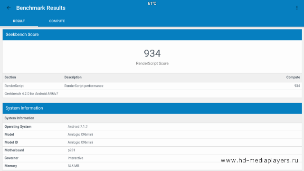Viewport: 304px width, 171px height.
Task: Select the Governor interactive row
Action: click(x=152, y=158)
